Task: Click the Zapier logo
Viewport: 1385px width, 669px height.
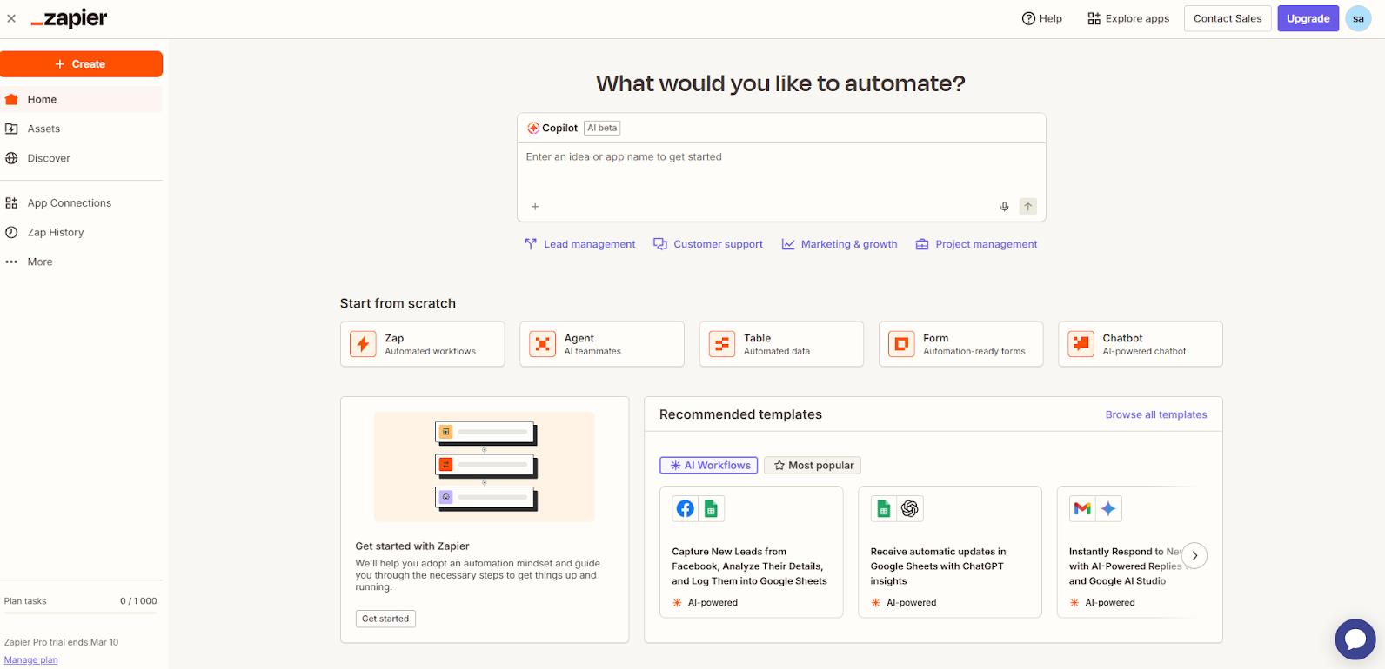Action: point(69,18)
